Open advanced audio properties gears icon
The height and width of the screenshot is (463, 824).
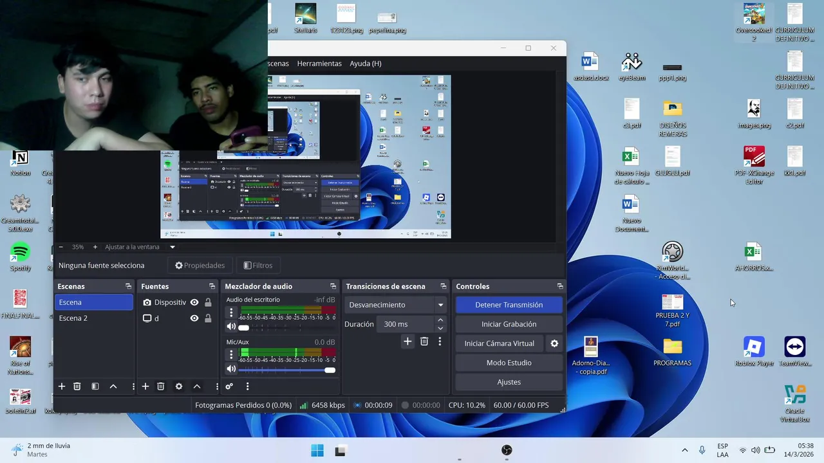click(229, 386)
